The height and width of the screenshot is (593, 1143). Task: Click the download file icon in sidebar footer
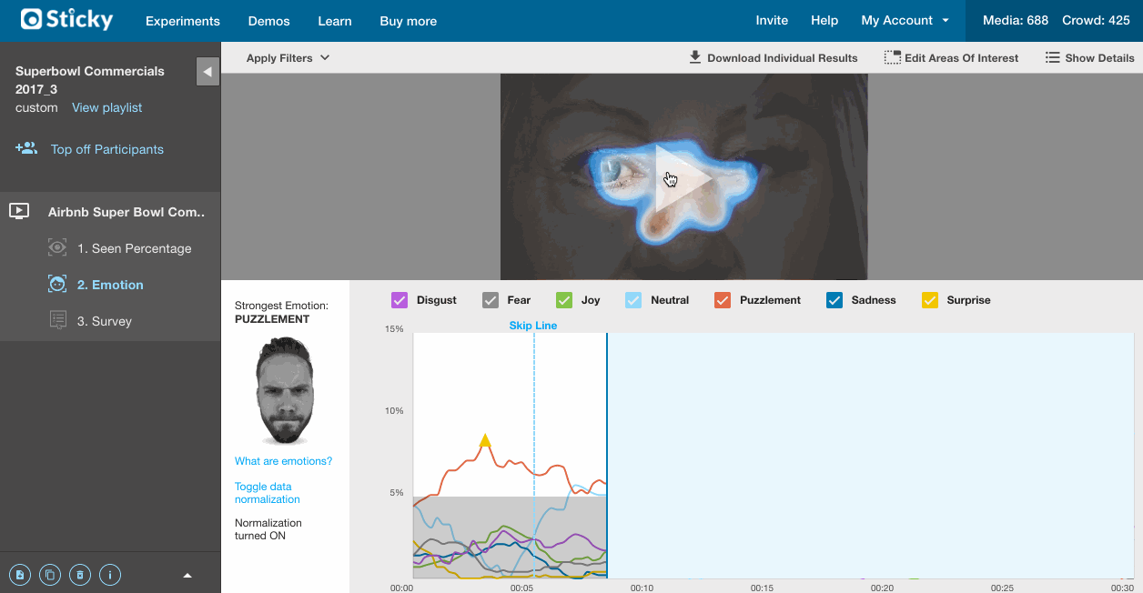click(21, 574)
